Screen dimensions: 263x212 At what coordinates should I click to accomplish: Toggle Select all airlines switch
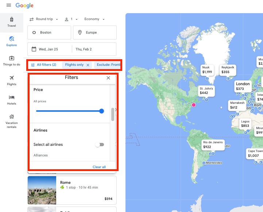tap(100, 145)
